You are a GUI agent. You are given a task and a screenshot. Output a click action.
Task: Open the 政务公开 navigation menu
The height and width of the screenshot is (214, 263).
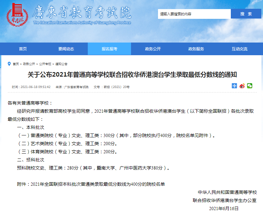pos(153,49)
